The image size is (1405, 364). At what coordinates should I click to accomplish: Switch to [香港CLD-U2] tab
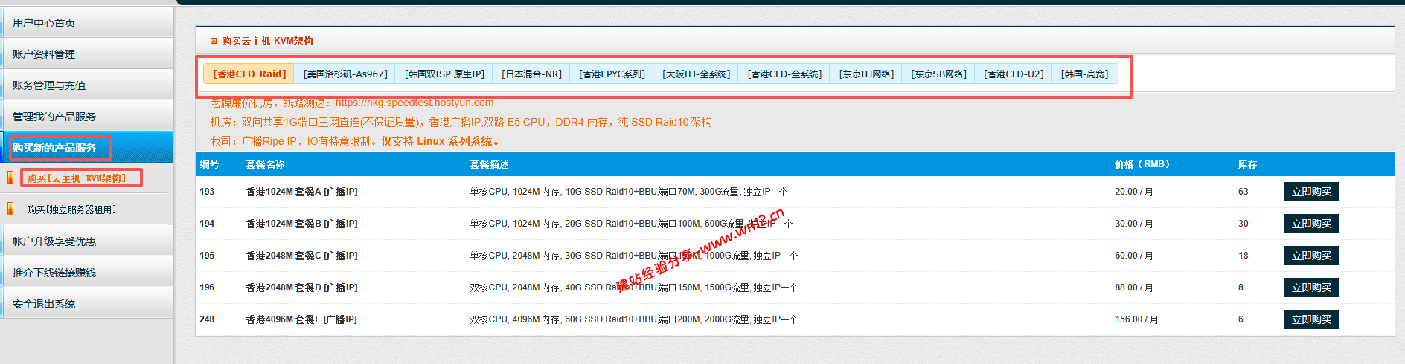1014,74
